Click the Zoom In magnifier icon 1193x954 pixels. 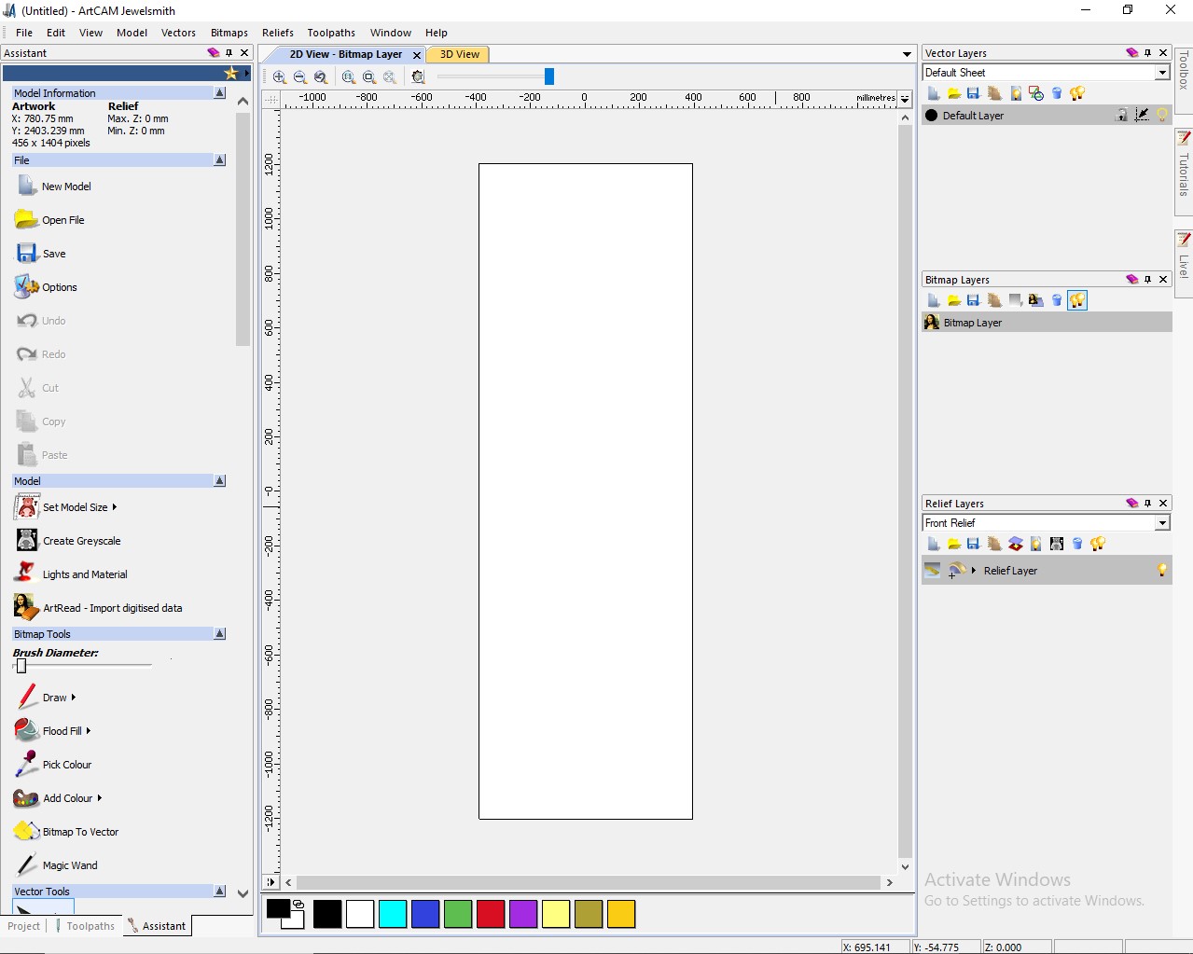(x=280, y=77)
